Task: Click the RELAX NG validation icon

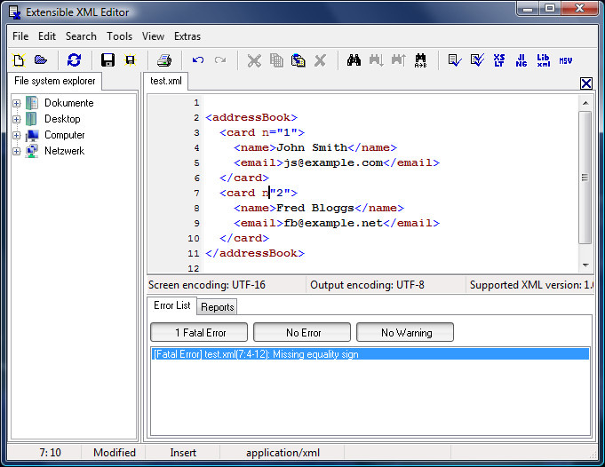Action: 521,60
